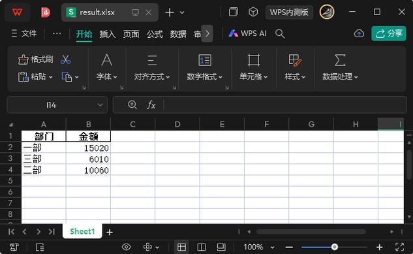Click the fx insert function icon

coord(151,105)
